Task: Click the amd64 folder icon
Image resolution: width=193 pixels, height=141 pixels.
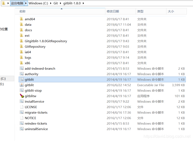Action: click(21, 19)
